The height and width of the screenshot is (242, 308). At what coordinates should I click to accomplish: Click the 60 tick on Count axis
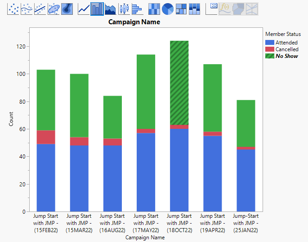click(22, 129)
